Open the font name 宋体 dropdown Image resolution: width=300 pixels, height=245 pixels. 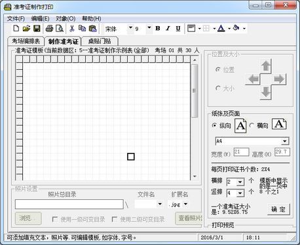[x=130, y=28]
